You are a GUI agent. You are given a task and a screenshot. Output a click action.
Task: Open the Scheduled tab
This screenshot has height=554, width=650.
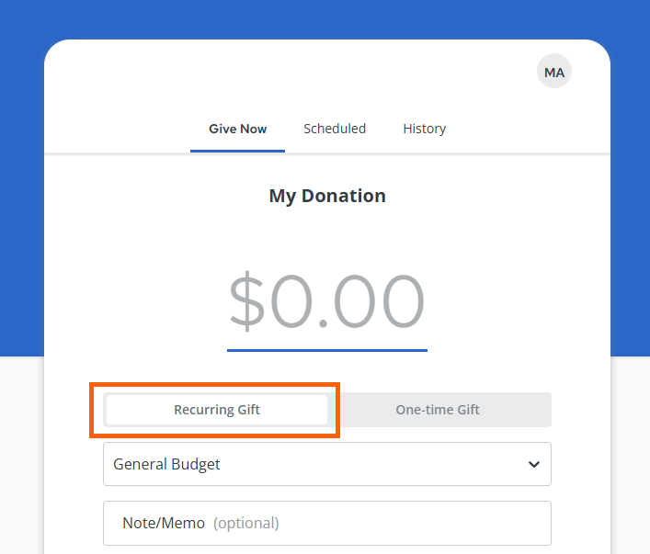335,129
